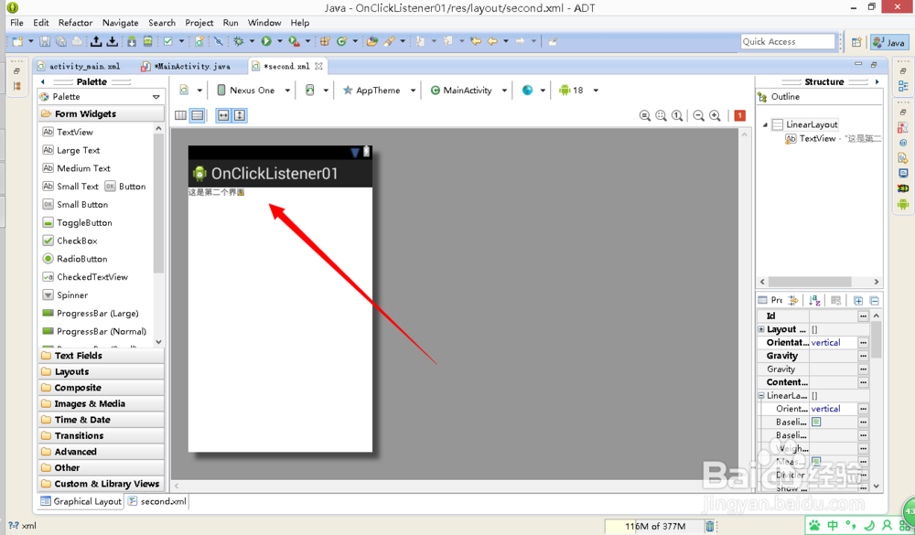Screen dimensions: 915x535
Task: Click the Open Perspective icon
Action: pyautogui.click(x=856, y=42)
